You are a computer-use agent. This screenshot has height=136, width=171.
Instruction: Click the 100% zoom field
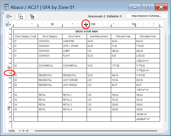(12, 131)
